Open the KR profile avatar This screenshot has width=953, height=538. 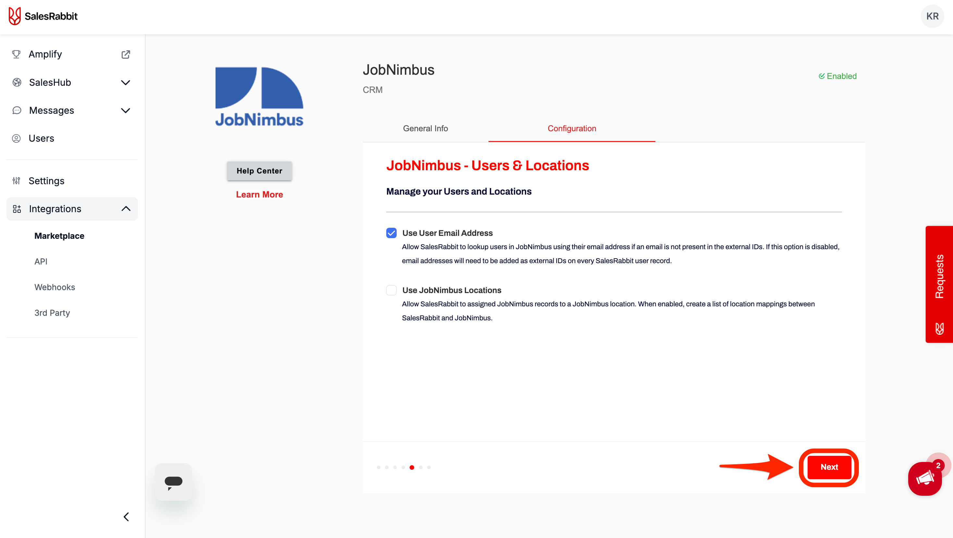pyautogui.click(x=932, y=16)
